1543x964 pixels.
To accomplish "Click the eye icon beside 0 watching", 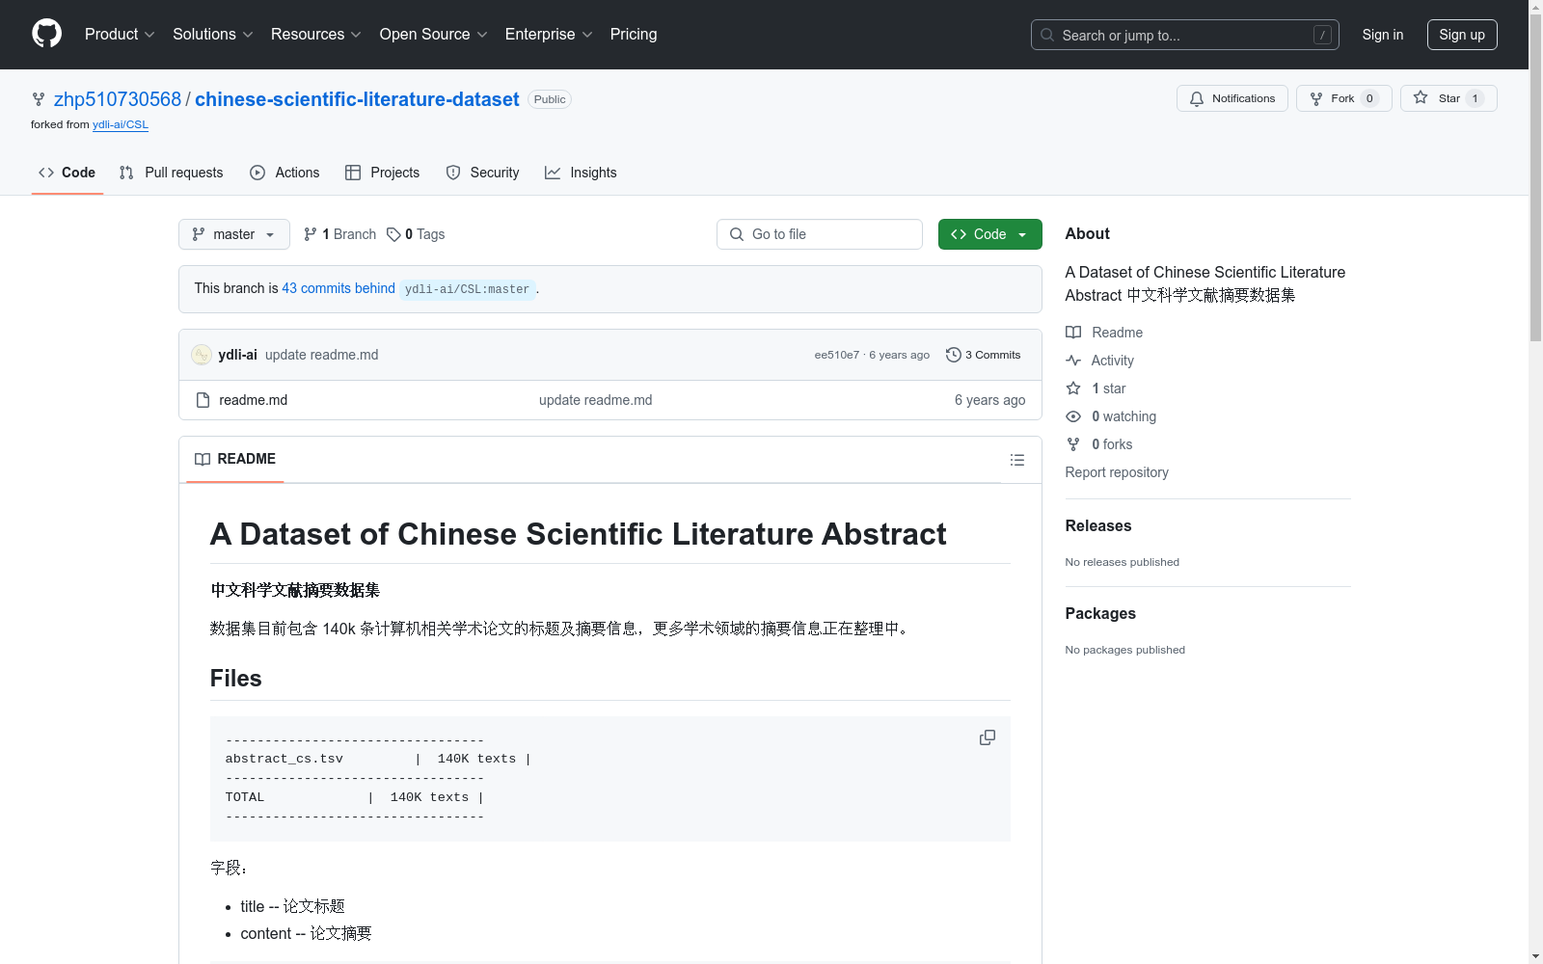I will (x=1073, y=416).
